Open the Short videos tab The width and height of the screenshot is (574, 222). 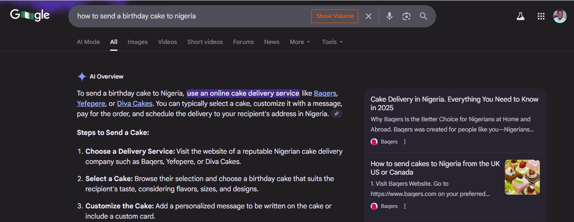205,42
